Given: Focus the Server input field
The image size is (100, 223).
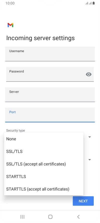Looking at the screenshot, I should pos(50,95).
